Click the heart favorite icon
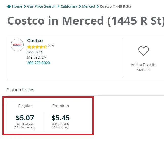Image resolution: width=164 pixels, height=150 pixels. [x=144, y=51]
